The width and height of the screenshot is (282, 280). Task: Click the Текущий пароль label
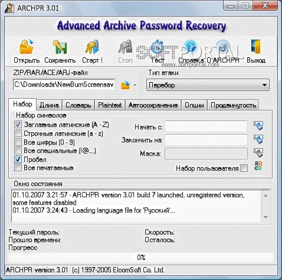click(34, 232)
